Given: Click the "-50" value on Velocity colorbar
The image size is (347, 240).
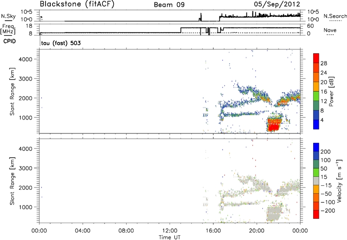Looking at the screenshot, I should pos(326,194).
